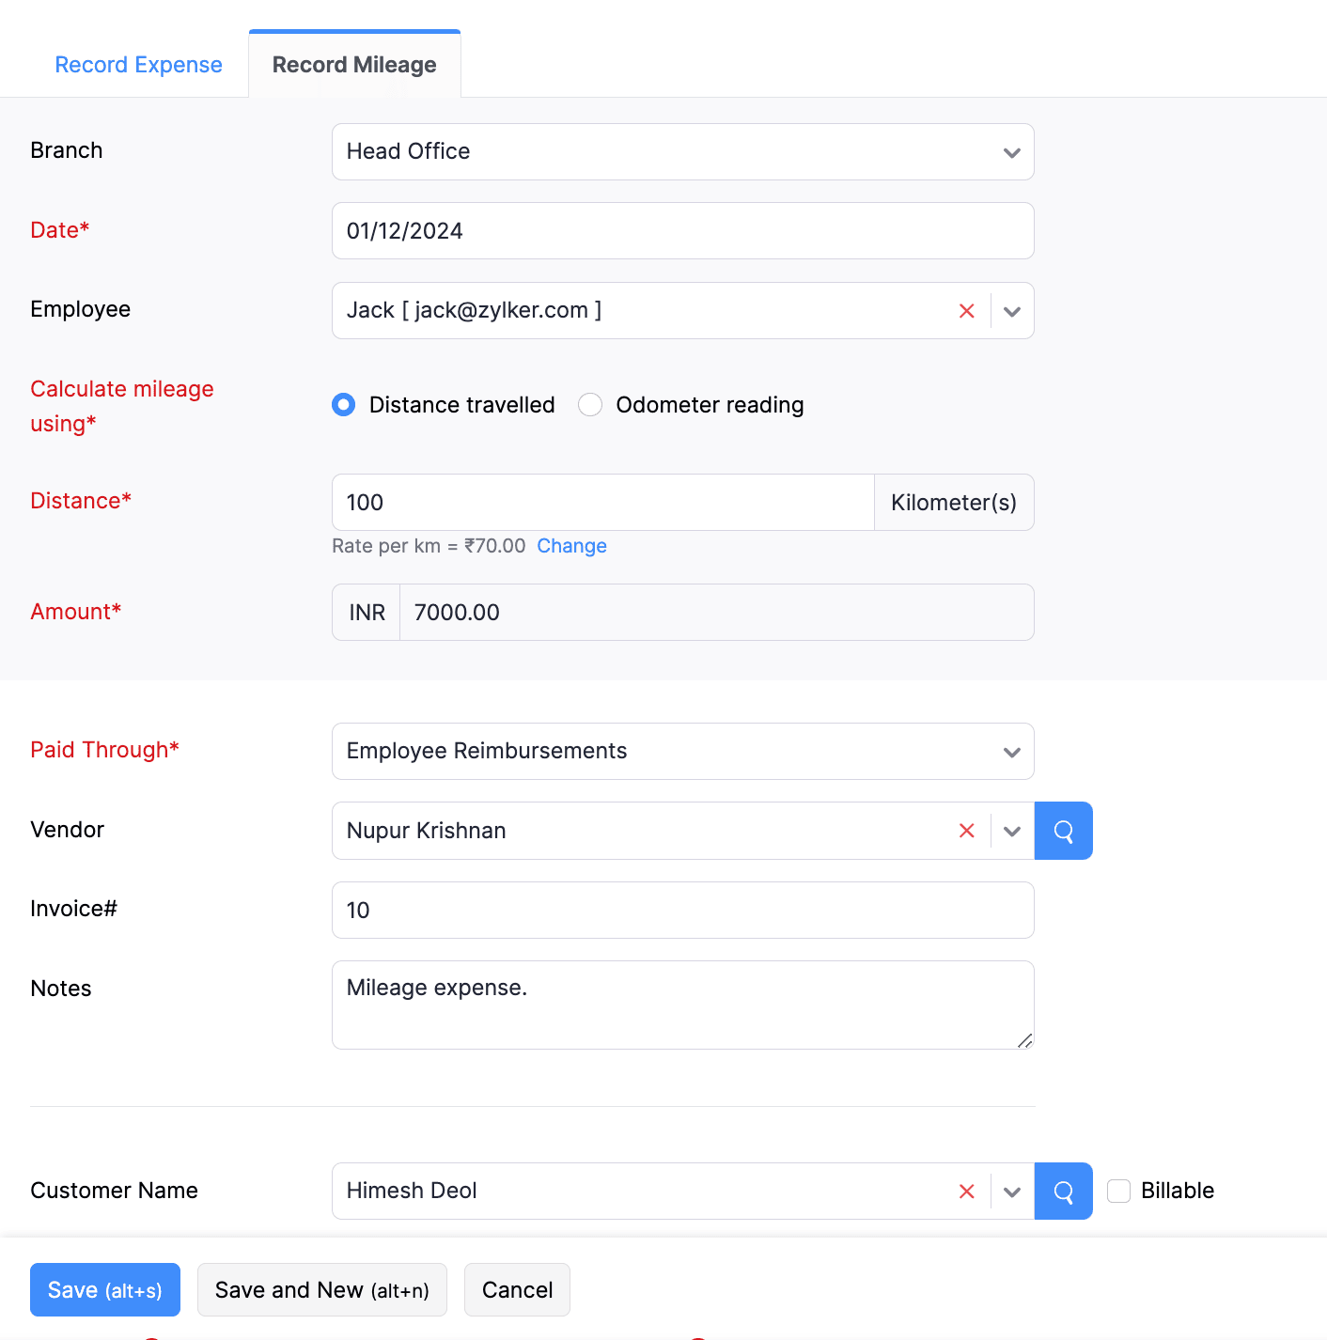Remove Himesh Deol from Customer Name
The image size is (1327, 1340).
(966, 1192)
